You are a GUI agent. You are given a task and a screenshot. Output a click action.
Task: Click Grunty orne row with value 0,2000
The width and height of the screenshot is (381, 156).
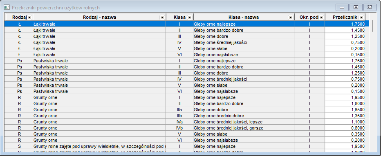[x=185, y=140]
